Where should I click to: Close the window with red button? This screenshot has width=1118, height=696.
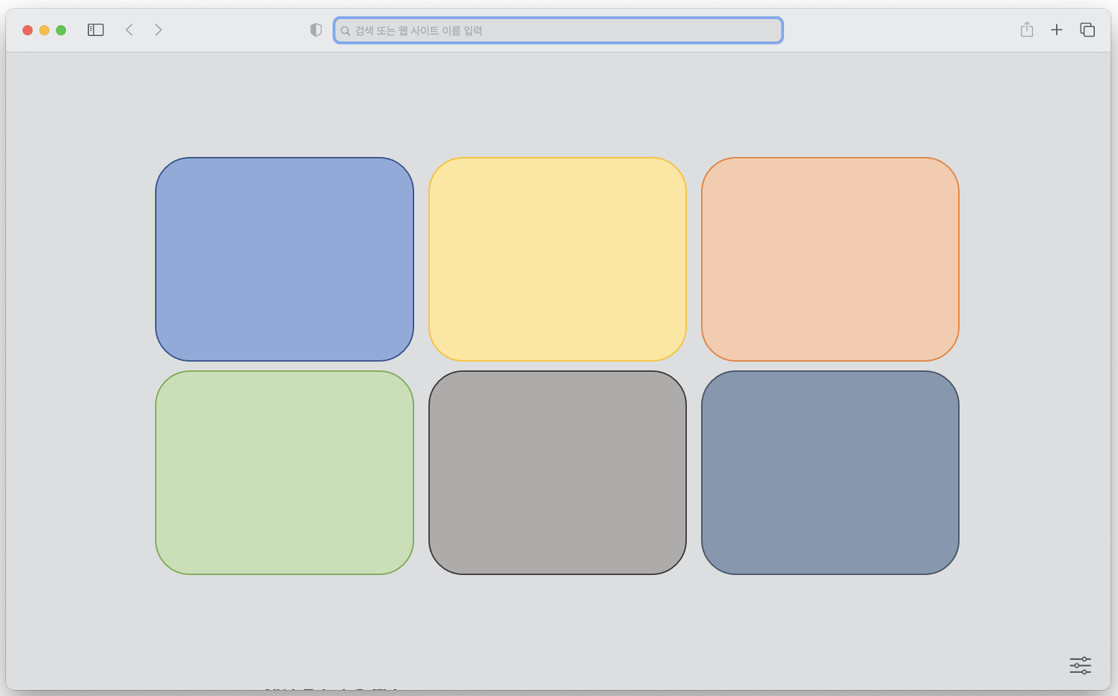(x=28, y=30)
